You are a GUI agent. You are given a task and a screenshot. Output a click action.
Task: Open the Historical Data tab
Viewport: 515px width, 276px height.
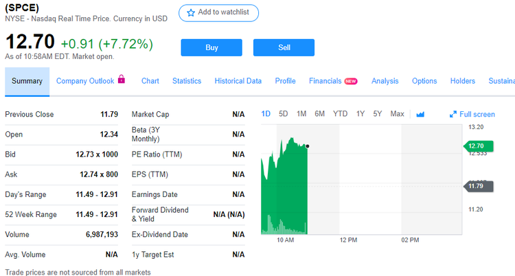pyautogui.click(x=238, y=81)
